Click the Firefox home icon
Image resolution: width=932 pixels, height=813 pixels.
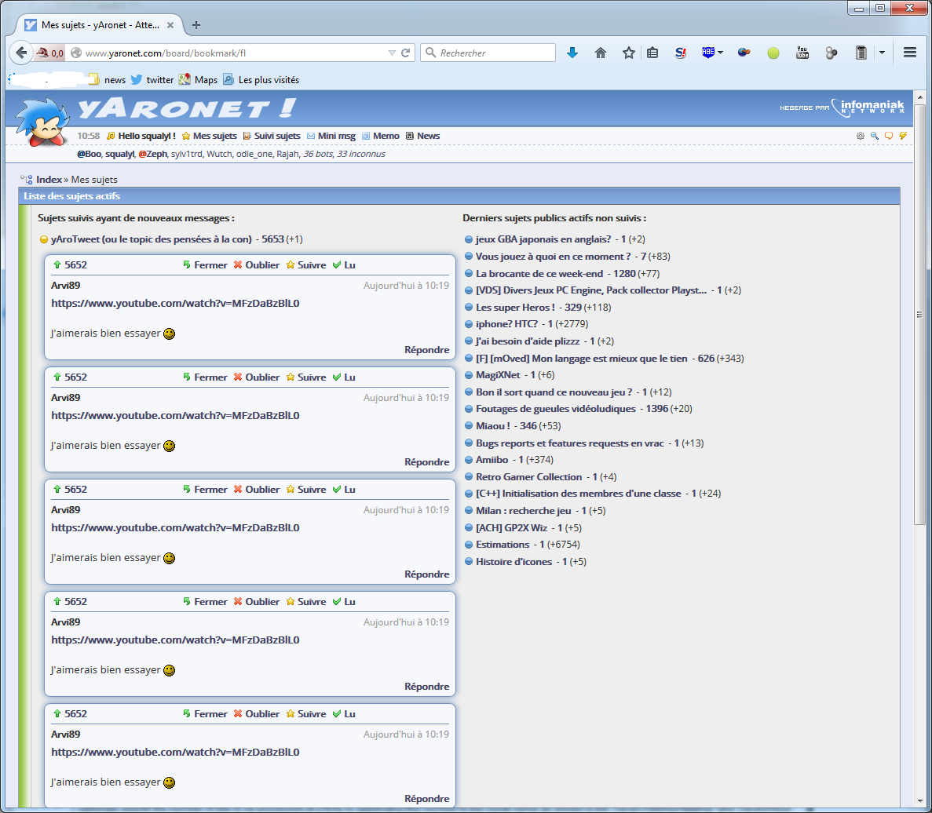[601, 53]
